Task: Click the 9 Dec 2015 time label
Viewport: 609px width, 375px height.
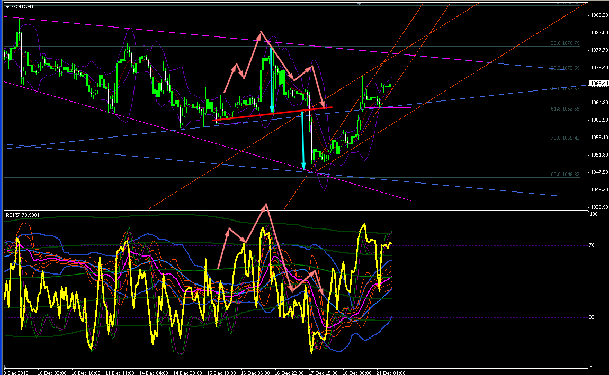Action: 16,373
